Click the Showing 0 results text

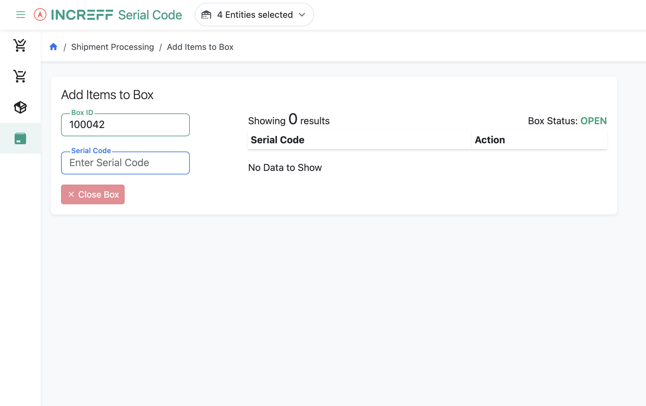click(x=289, y=120)
